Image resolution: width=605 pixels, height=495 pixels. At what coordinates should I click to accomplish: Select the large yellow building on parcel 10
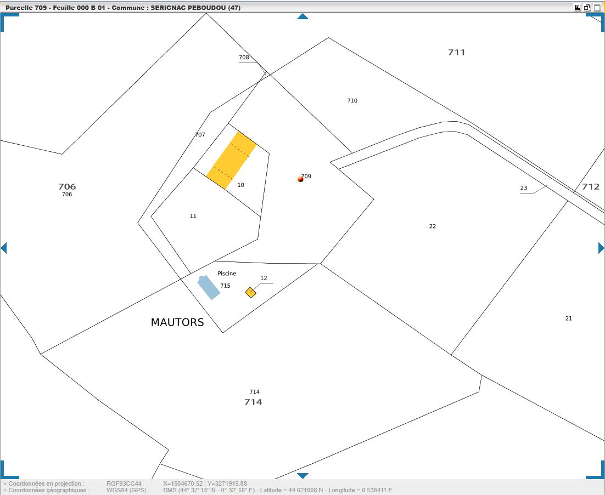[x=231, y=160]
